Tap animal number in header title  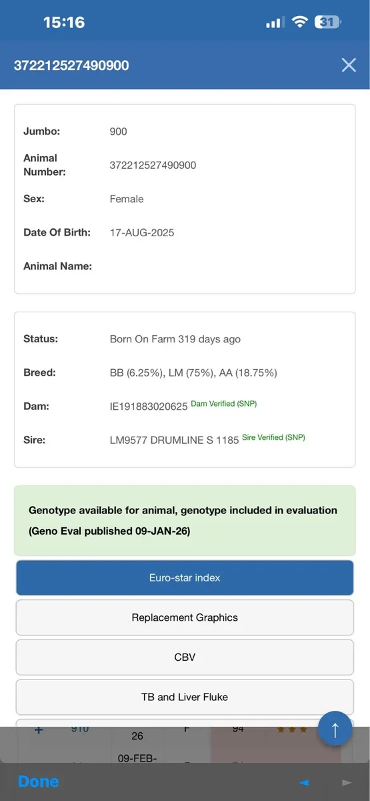[x=71, y=65]
